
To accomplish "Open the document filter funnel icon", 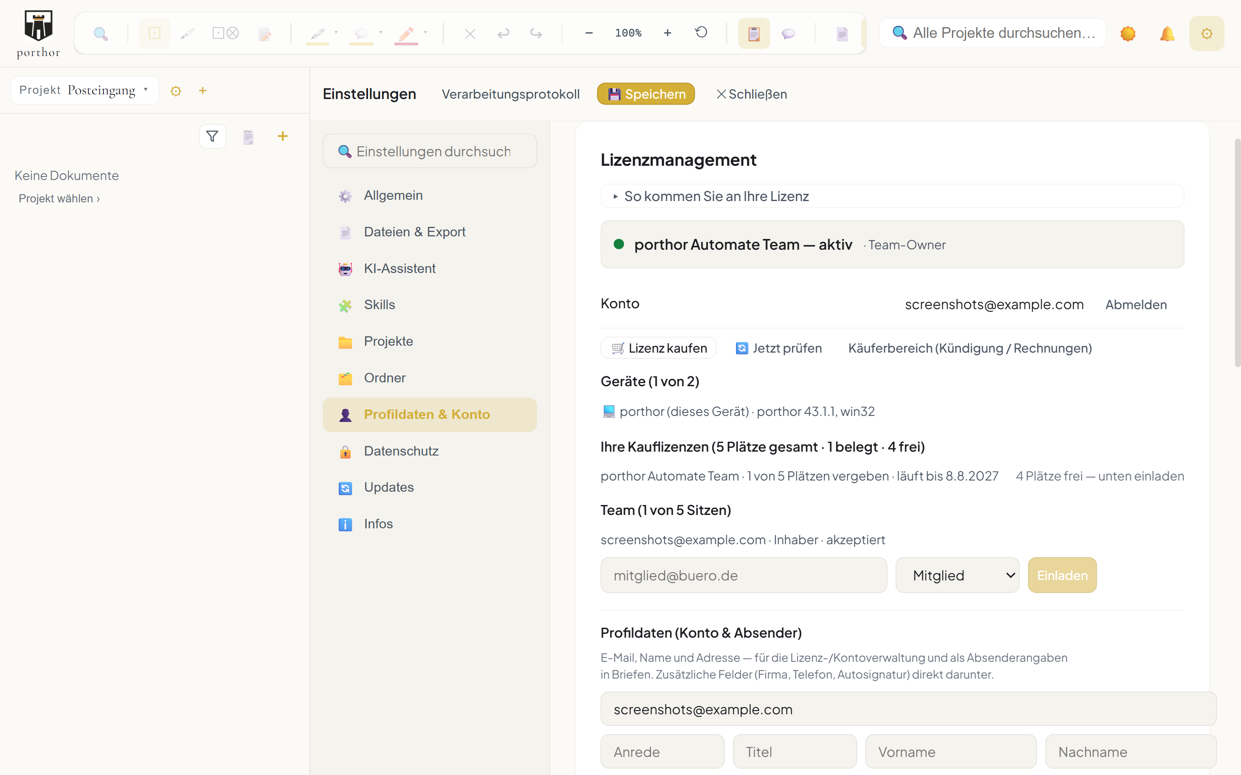I will coord(212,136).
